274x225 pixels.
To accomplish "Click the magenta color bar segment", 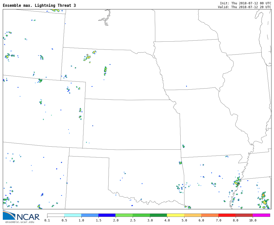I will coord(261,215).
